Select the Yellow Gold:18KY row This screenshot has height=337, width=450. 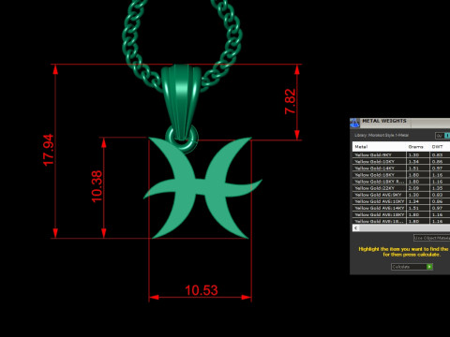(401, 175)
